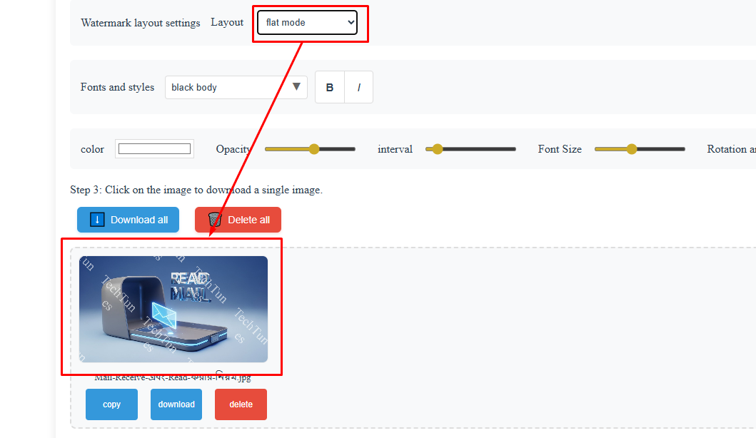This screenshot has width=756, height=438.
Task: Click the blue download button below the image
Action: [176, 404]
